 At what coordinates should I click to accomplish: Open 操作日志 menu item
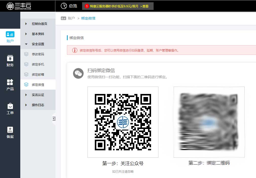[x=38, y=105]
